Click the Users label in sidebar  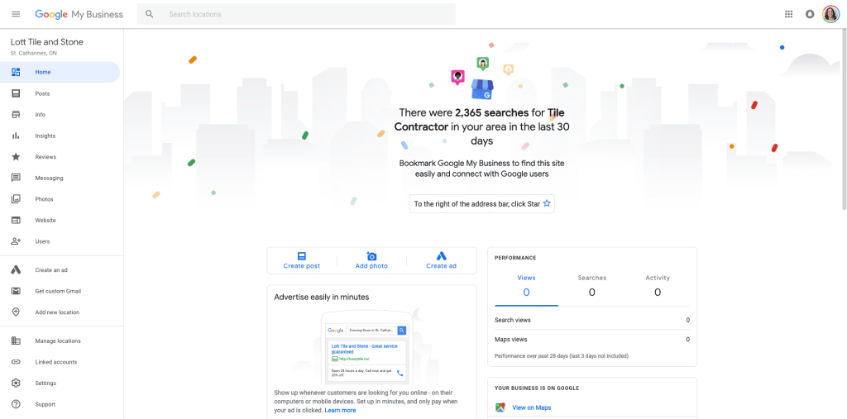tap(43, 241)
